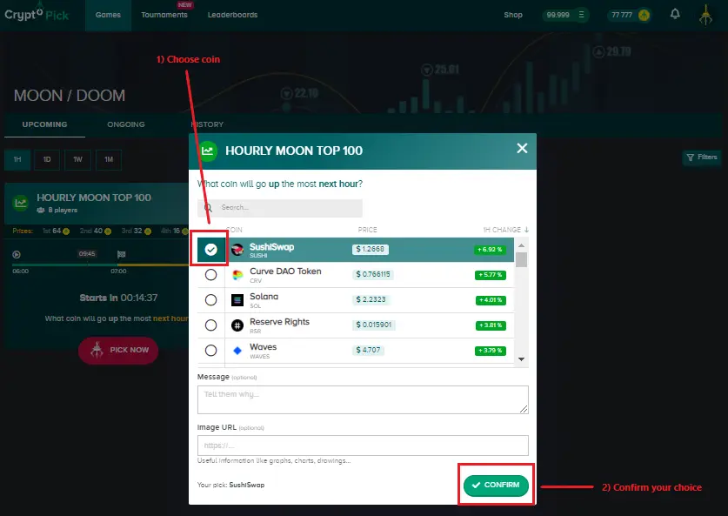This screenshot has width=728, height=516.
Task: Click the coin list scrollbar thumb
Action: pos(521,259)
